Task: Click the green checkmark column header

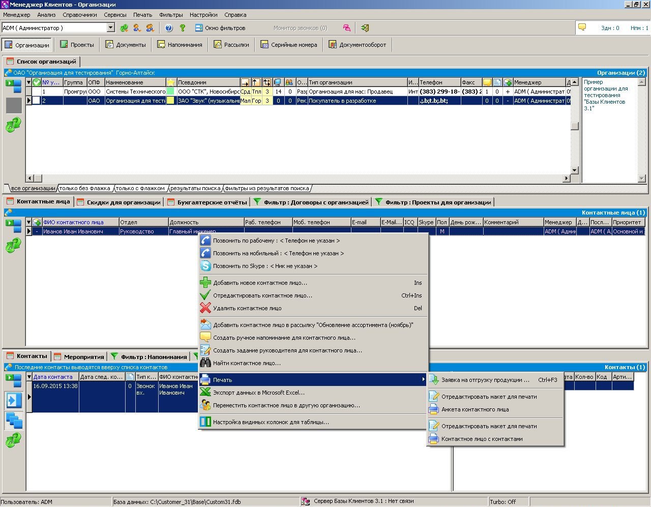Action: click(37, 82)
